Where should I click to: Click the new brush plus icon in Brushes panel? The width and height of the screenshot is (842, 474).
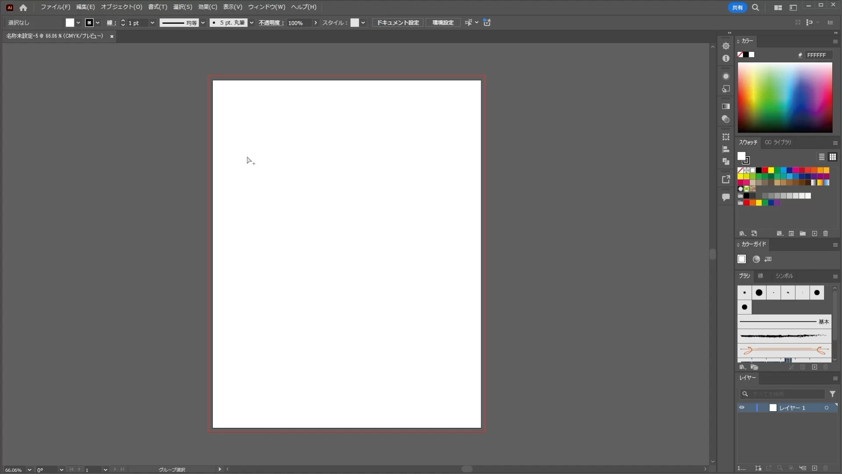pyautogui.click(x=814, y=367)
